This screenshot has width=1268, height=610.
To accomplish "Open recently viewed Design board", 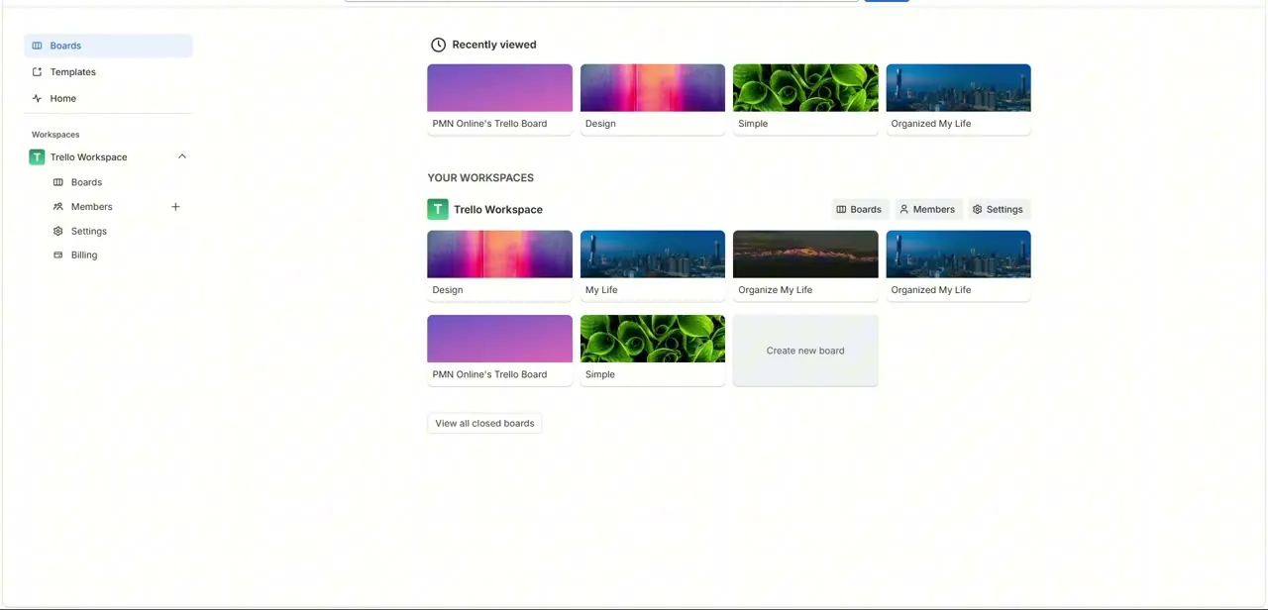I will (653, 99).
